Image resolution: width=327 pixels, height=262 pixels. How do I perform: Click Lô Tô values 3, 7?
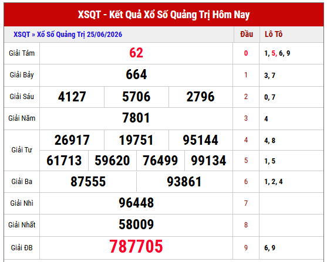point(269,76)
